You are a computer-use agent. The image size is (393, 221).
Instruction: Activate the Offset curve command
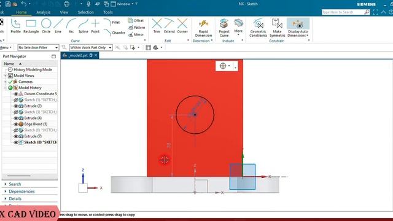tap(136, 20)
